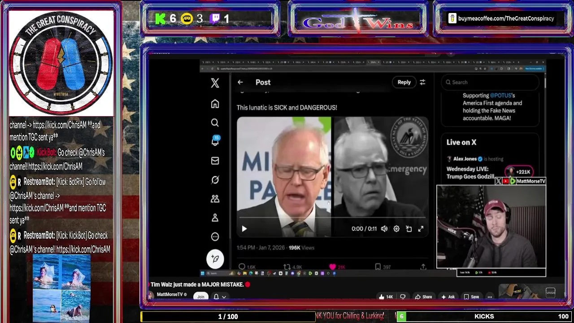Click the X Search field
This screenshot has height=323, width=574.
click(x=491, y=82)
